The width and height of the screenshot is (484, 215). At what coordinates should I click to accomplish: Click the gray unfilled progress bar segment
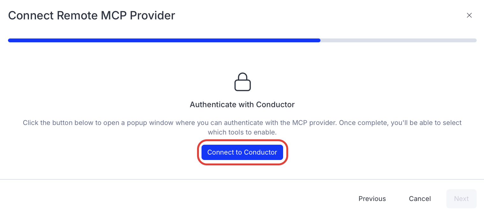[x=398, y=40]
